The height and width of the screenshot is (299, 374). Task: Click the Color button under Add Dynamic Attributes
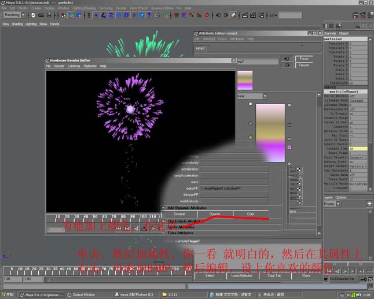(x=251, y=214)
